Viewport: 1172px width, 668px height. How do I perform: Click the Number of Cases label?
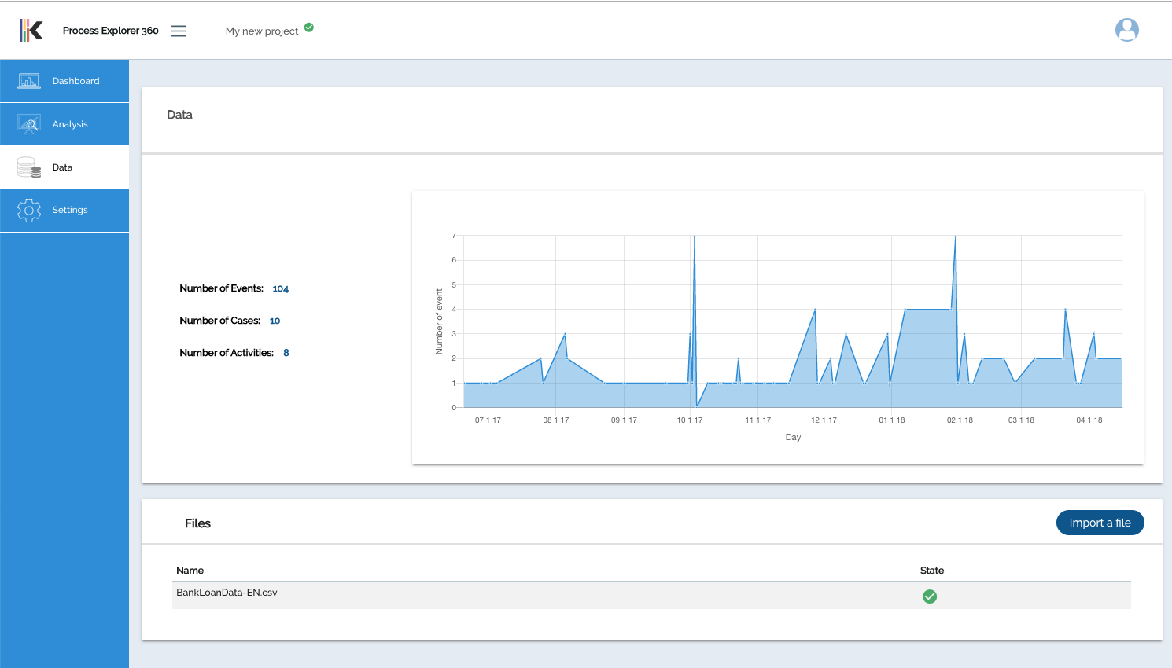(219, 321)
